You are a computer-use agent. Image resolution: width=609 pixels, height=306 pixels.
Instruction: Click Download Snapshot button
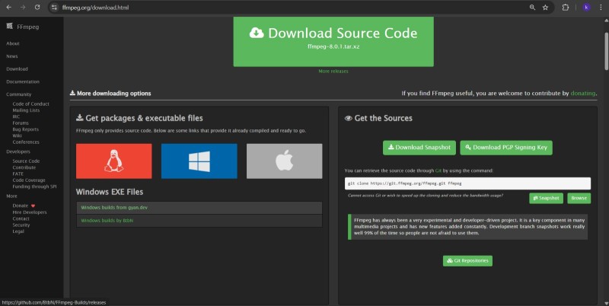[x=419, y=148]
